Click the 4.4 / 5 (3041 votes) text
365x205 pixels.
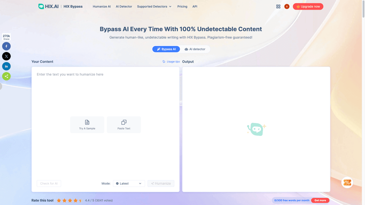[x=99, y=200]
